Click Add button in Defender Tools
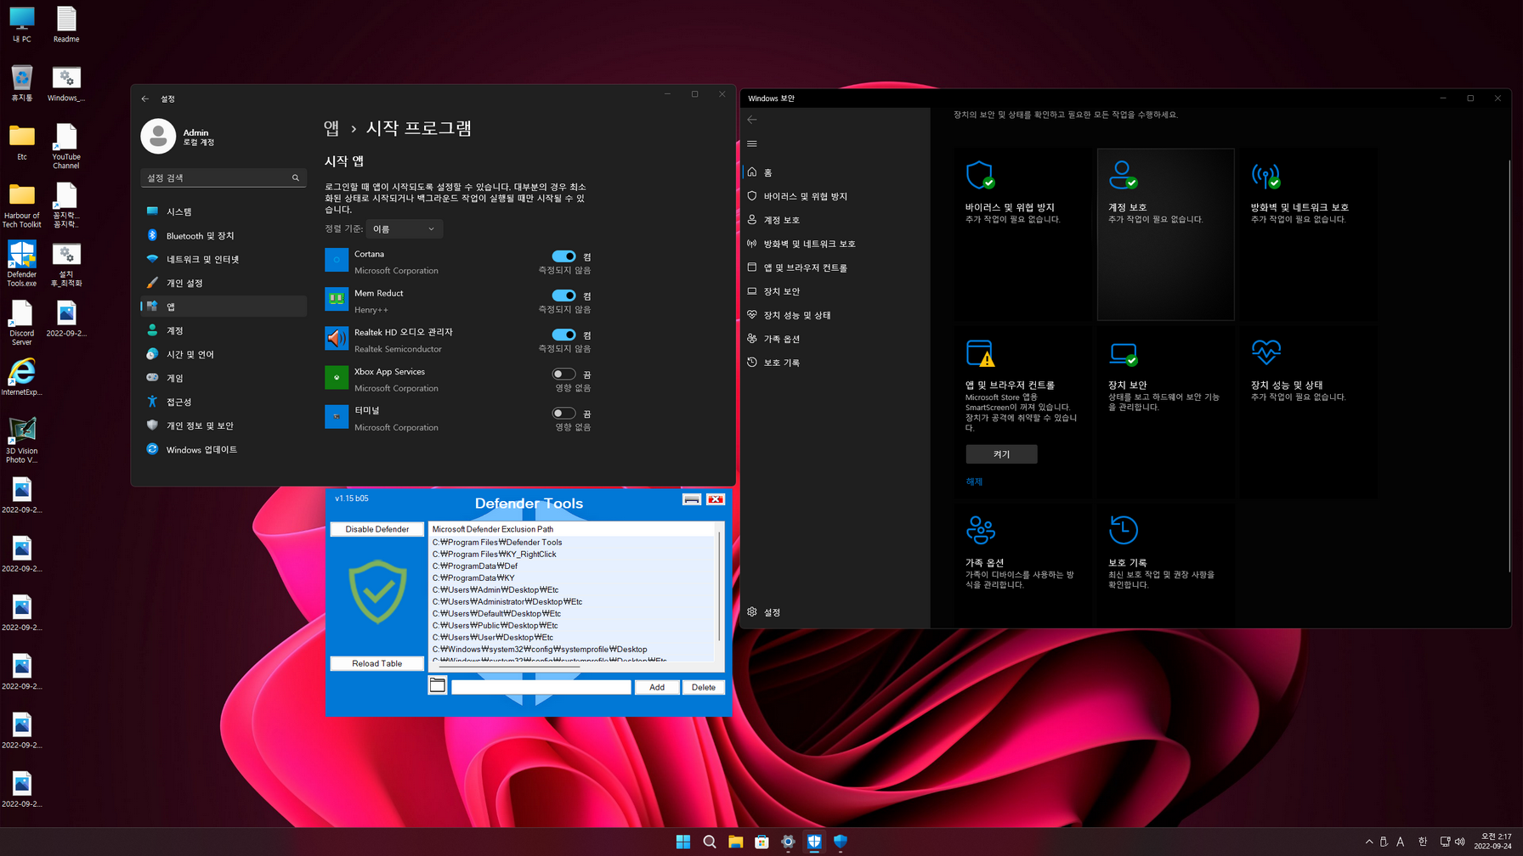 tap(657, 687)
